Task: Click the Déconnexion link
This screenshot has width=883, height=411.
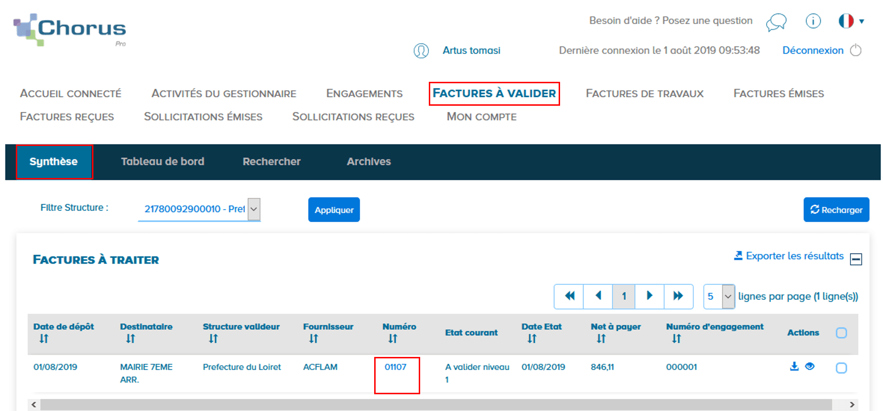Action: tap(813, 50)
